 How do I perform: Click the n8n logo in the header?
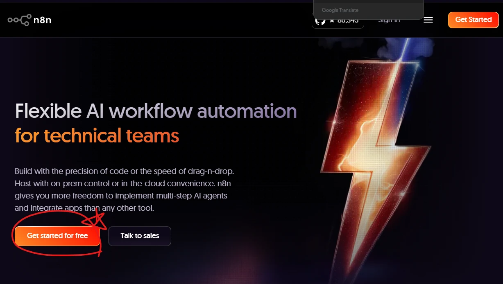[29, 20]
